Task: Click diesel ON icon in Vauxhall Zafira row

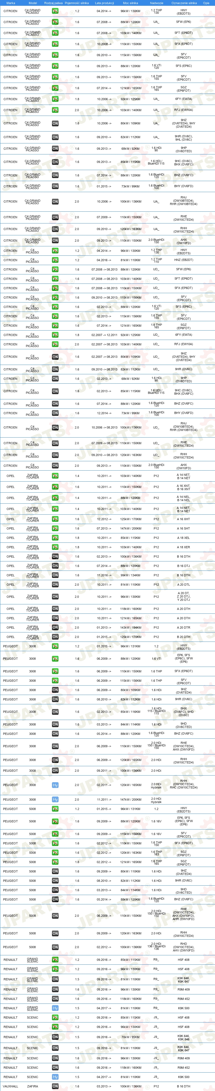Action: [x=55, y=1086]
